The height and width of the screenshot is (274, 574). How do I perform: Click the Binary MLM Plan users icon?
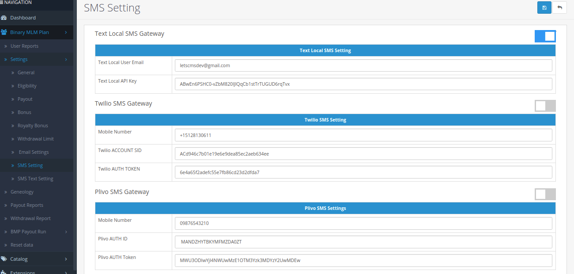coord(4,32)
